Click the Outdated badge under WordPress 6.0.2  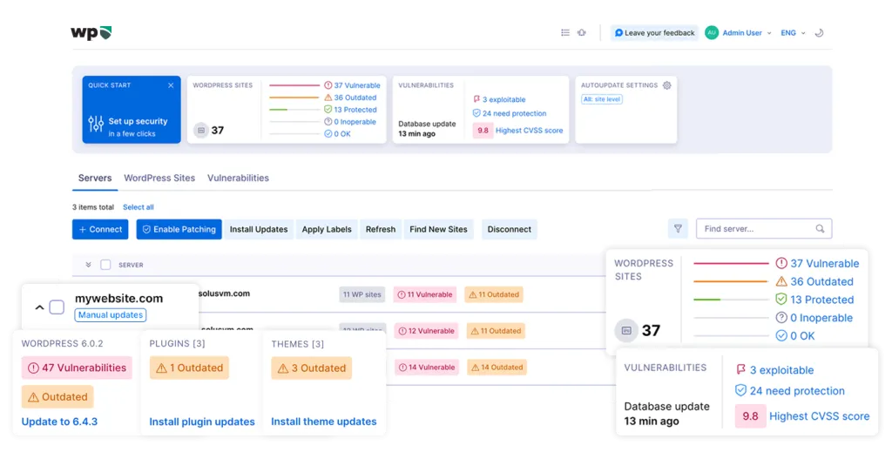tap(57, 397)
